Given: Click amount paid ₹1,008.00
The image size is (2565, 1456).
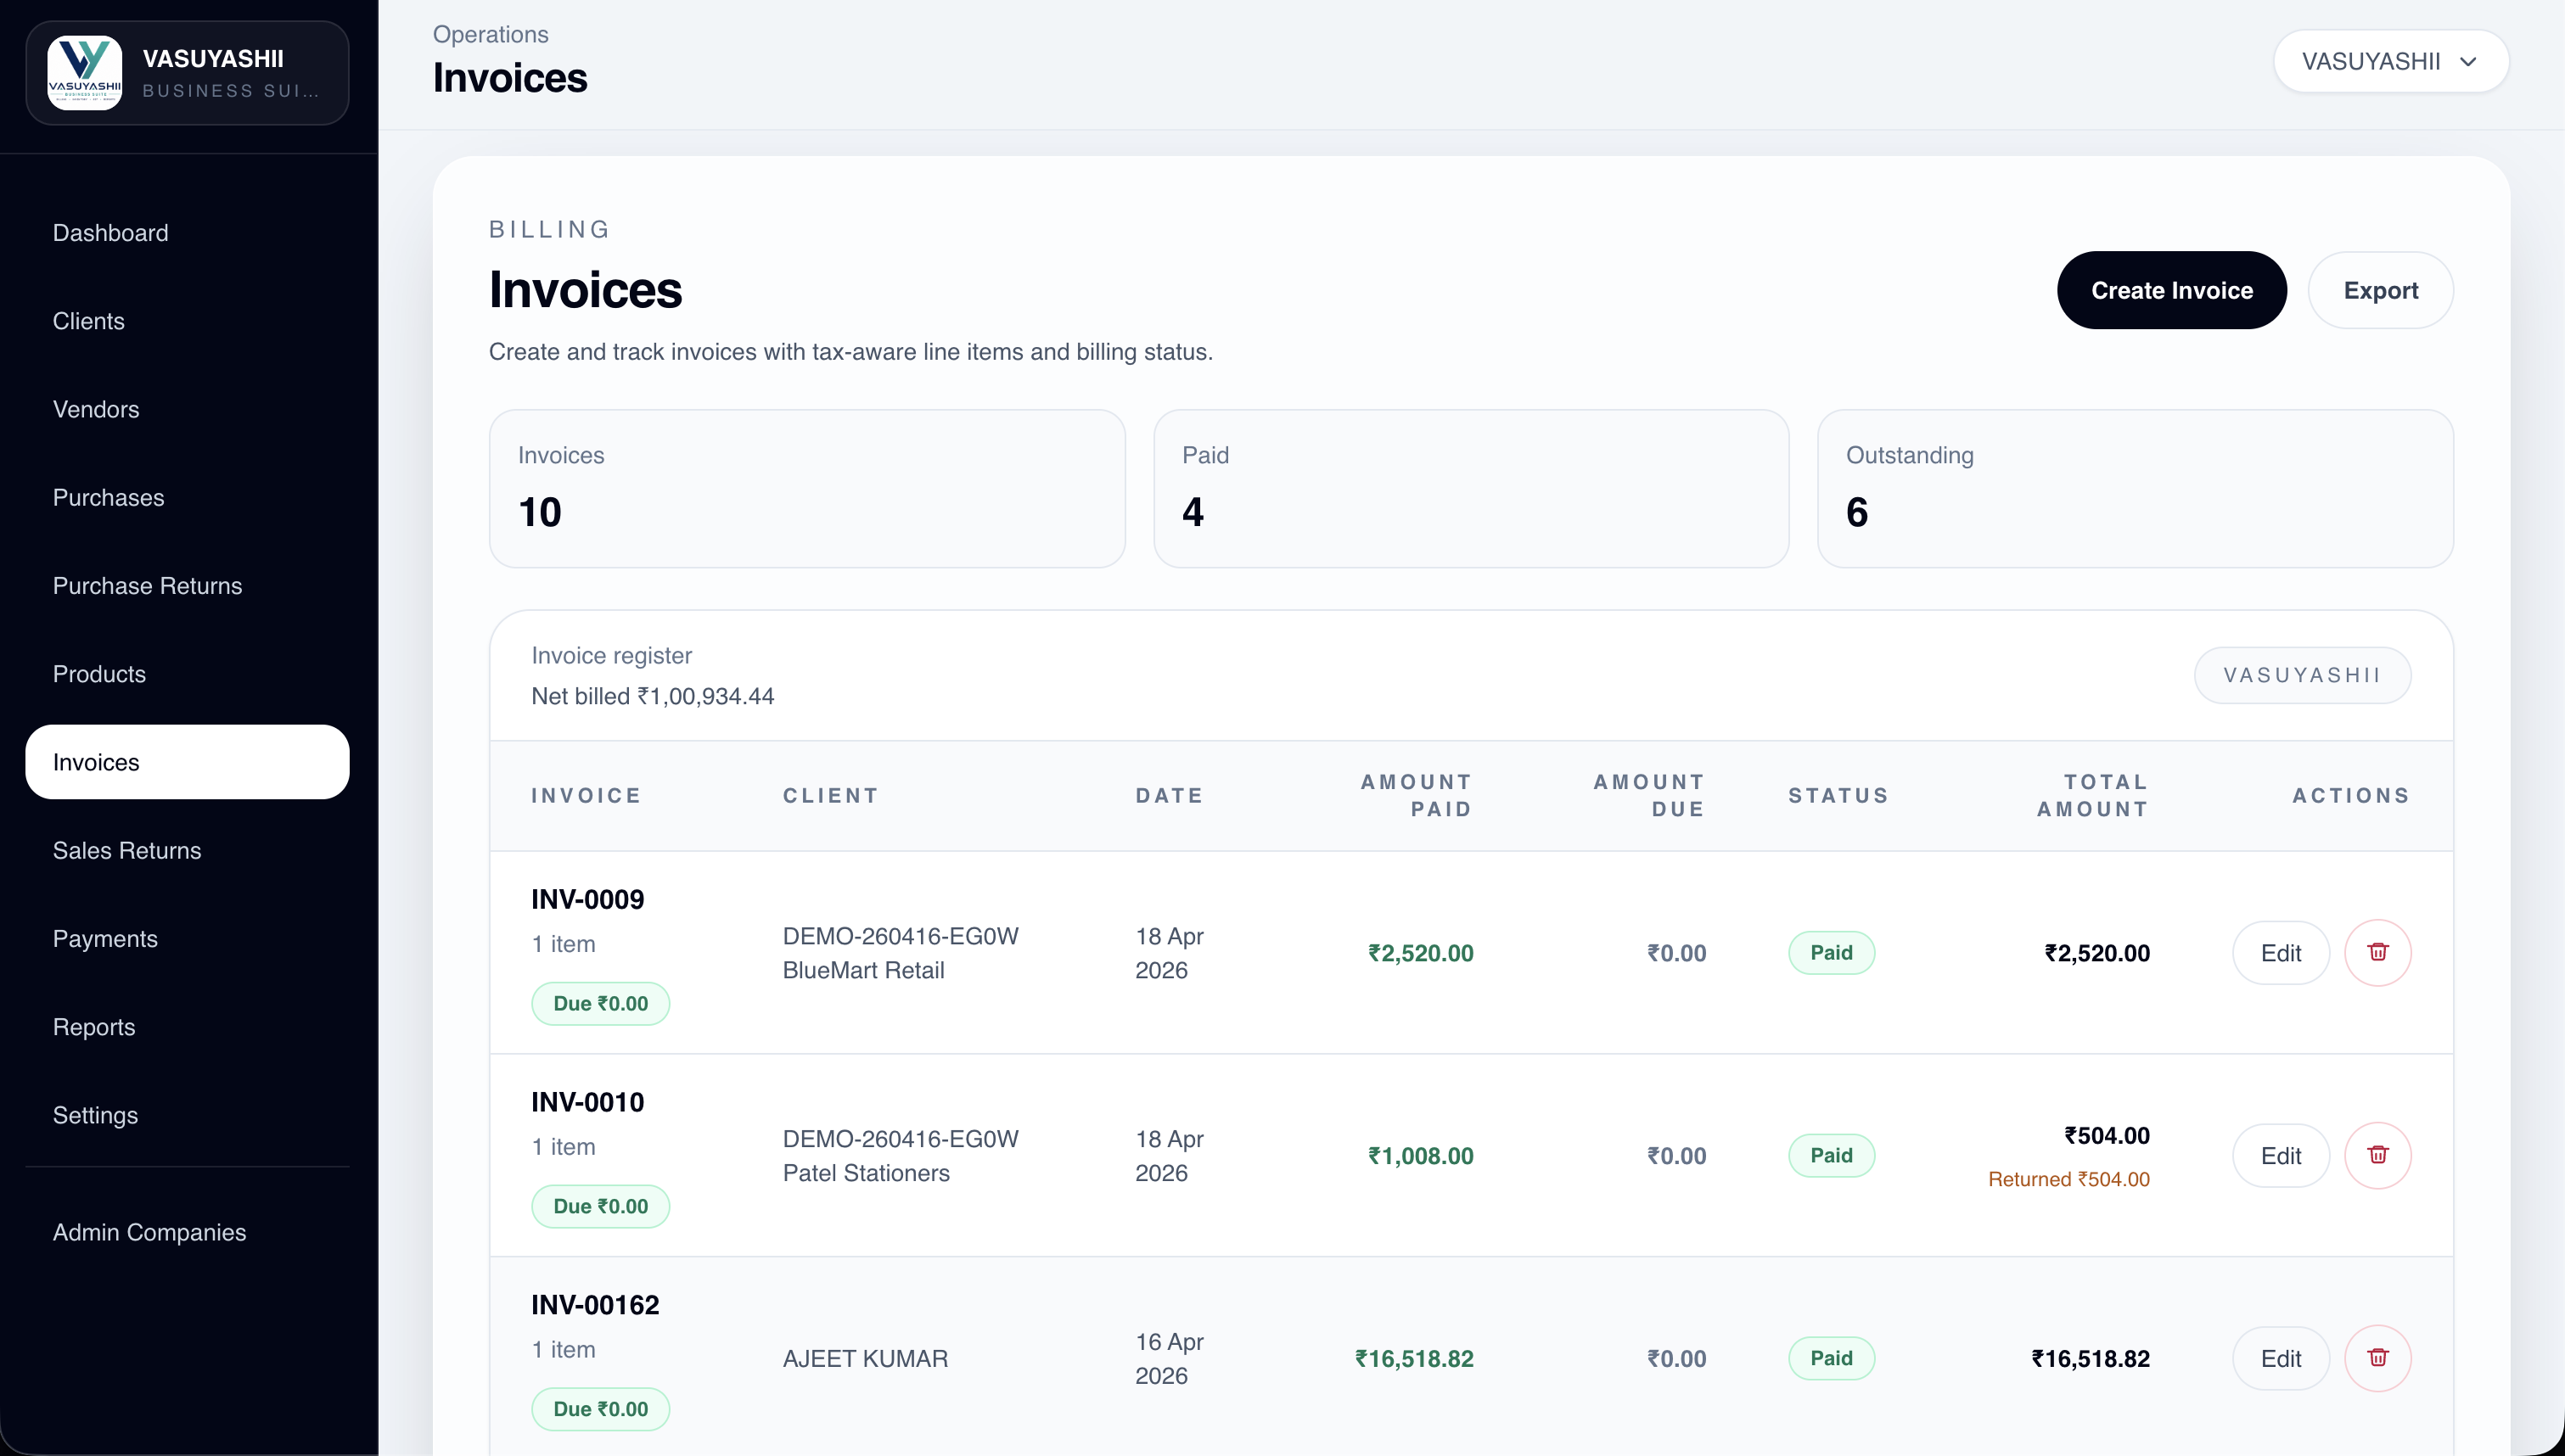Looking at the screenshot, I should coord(1420,1156).
